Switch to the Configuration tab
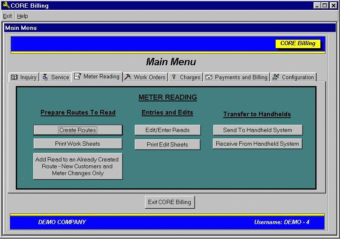 pos(294,77)
